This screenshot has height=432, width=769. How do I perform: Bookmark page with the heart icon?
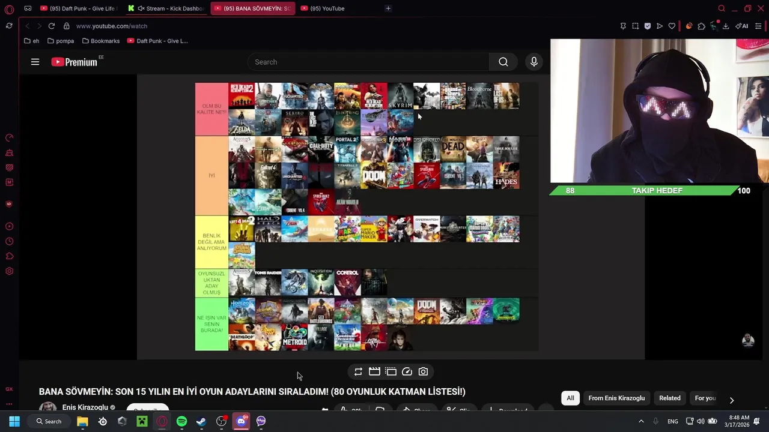(672, 26)
